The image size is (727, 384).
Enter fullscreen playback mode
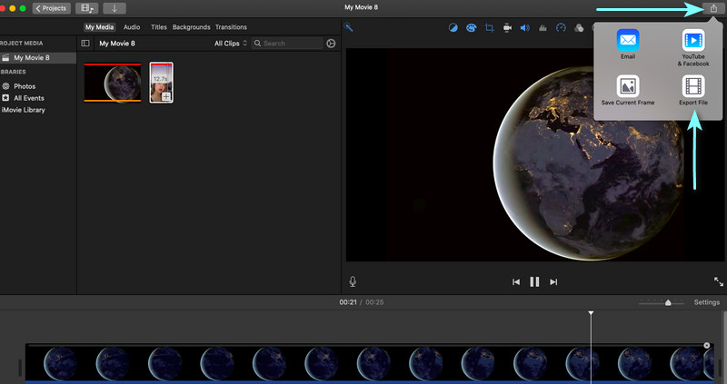pyautogui.click(x=718, y=281)
